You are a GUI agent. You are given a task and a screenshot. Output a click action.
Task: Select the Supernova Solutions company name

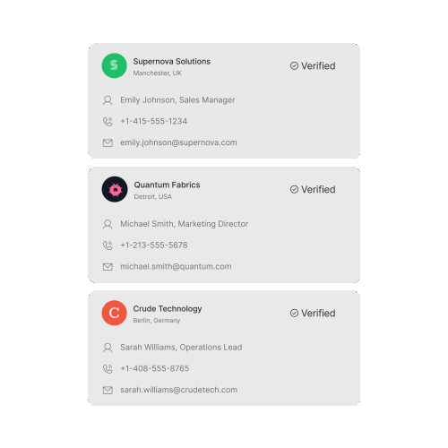tap(172, 62)
